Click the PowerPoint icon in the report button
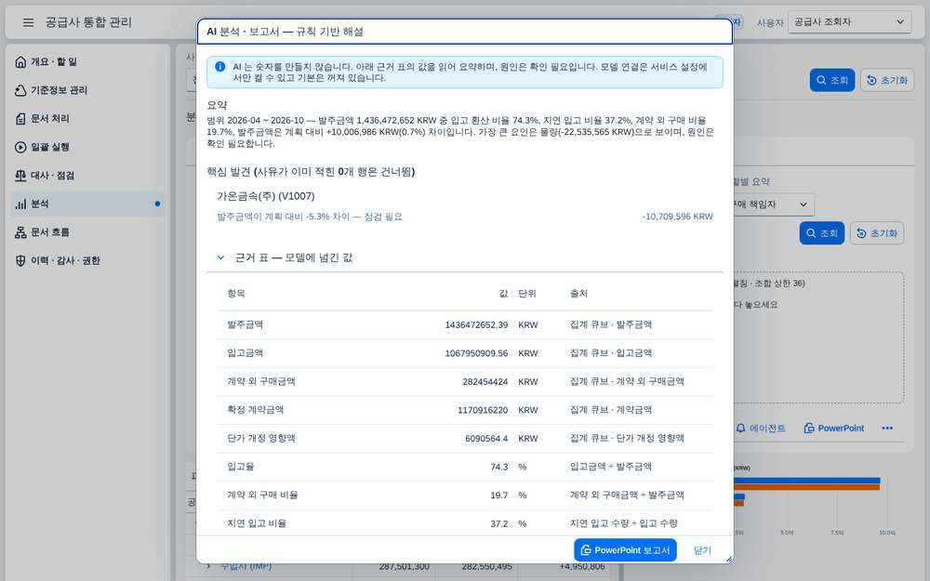This screenshot has width=930, height=581. coord(585,550)
